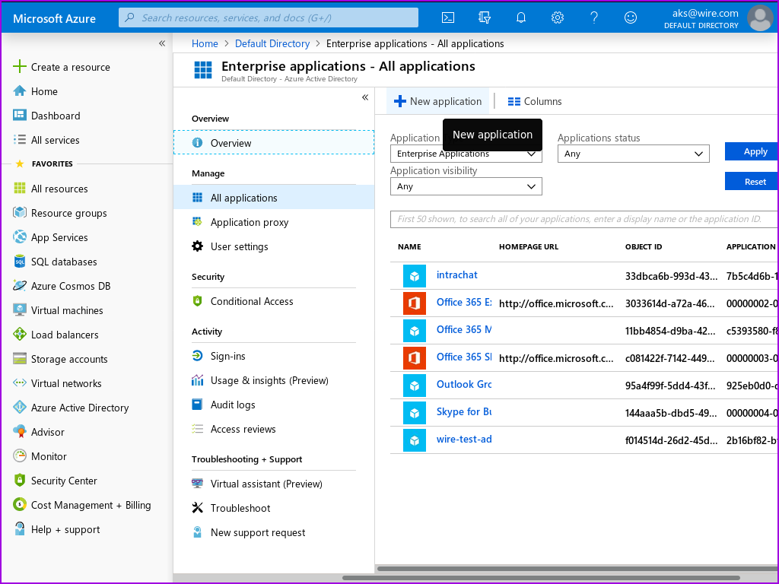The width and height of the screenshot is (779, 584).
Task: Click the Reset filter button
Action: (752, 181)
